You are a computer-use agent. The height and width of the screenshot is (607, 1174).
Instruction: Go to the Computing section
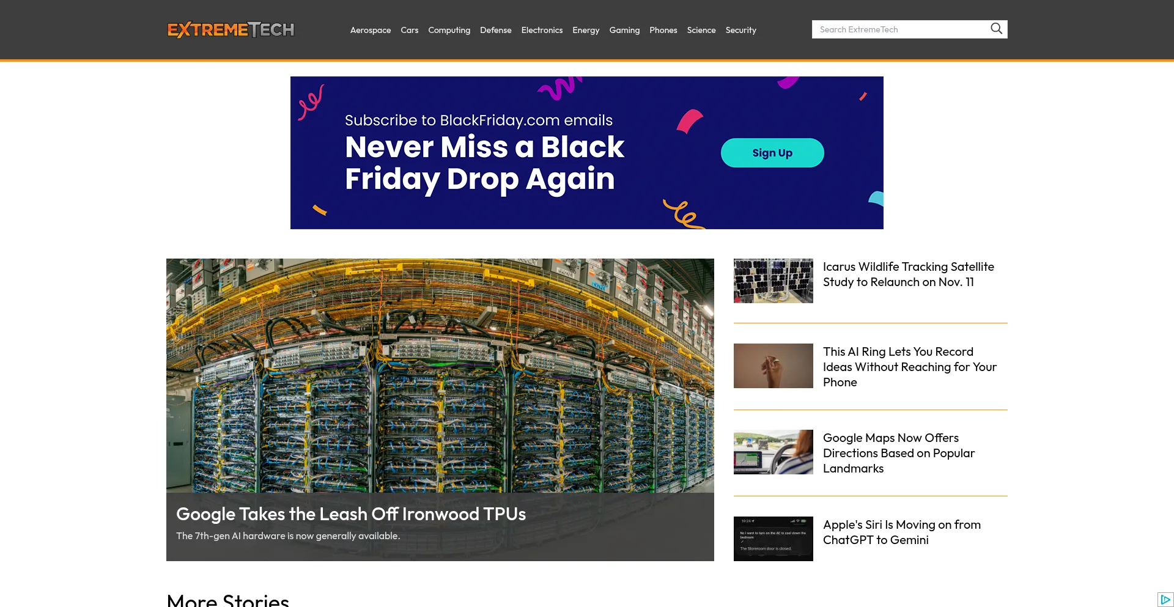click(x=449, y=30)
